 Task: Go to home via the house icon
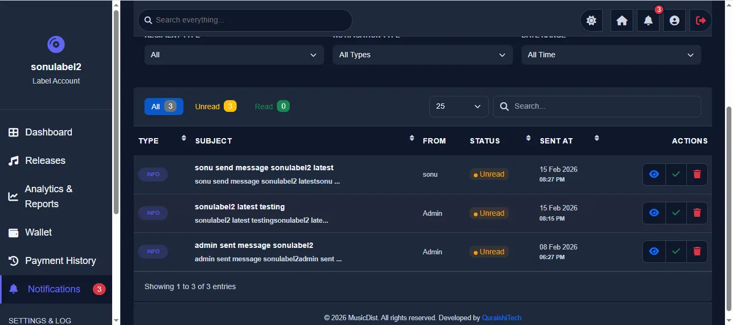622,20
